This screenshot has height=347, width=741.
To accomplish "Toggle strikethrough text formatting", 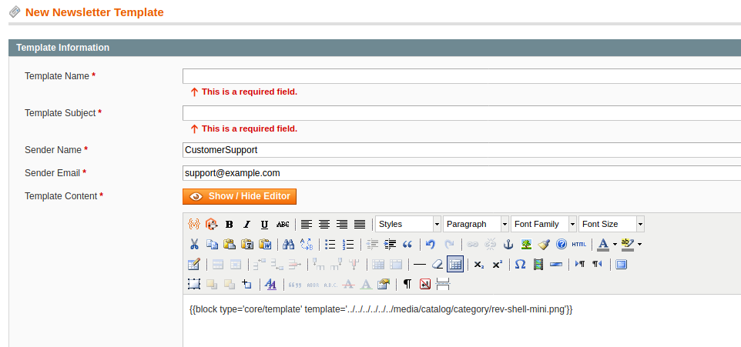I will click(283, 225).
